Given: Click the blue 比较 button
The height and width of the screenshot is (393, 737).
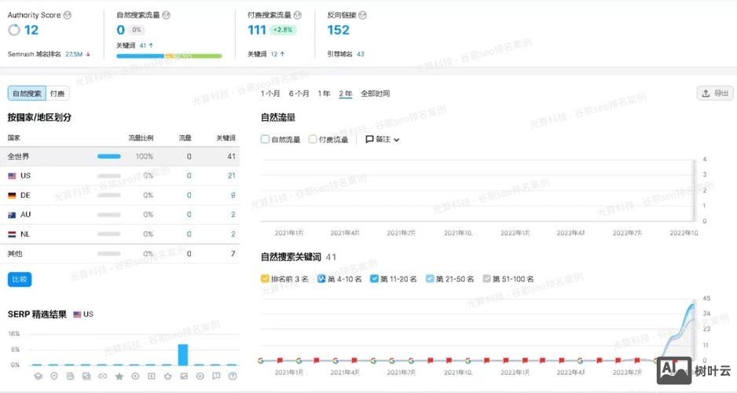Looking at the screenshot, I should [x=20, y=279].
